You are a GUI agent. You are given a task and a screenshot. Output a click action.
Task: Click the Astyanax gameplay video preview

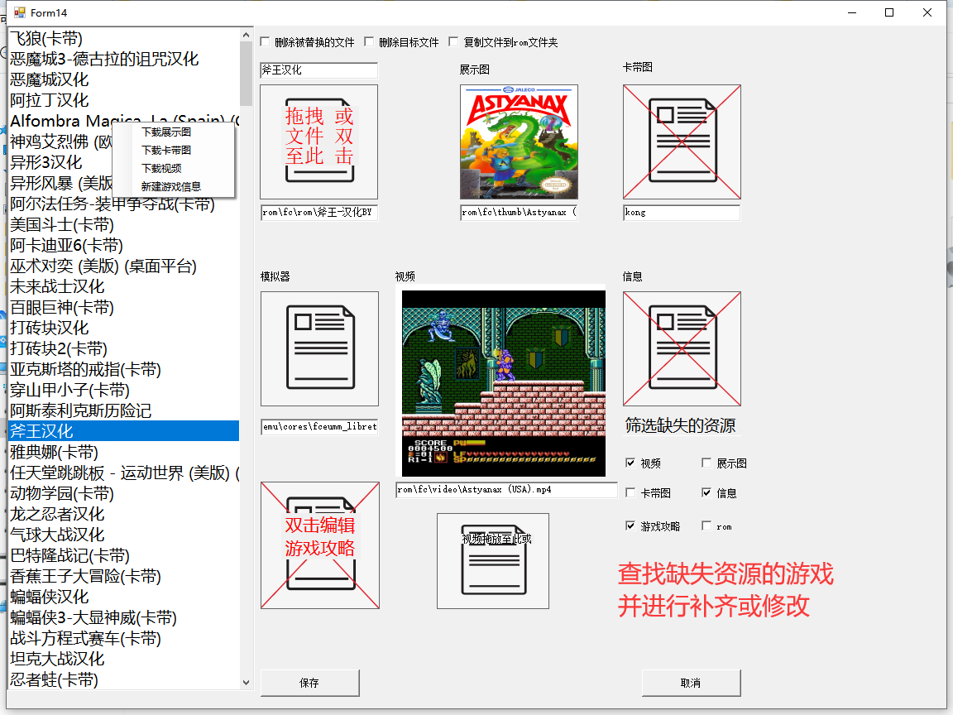504,383
